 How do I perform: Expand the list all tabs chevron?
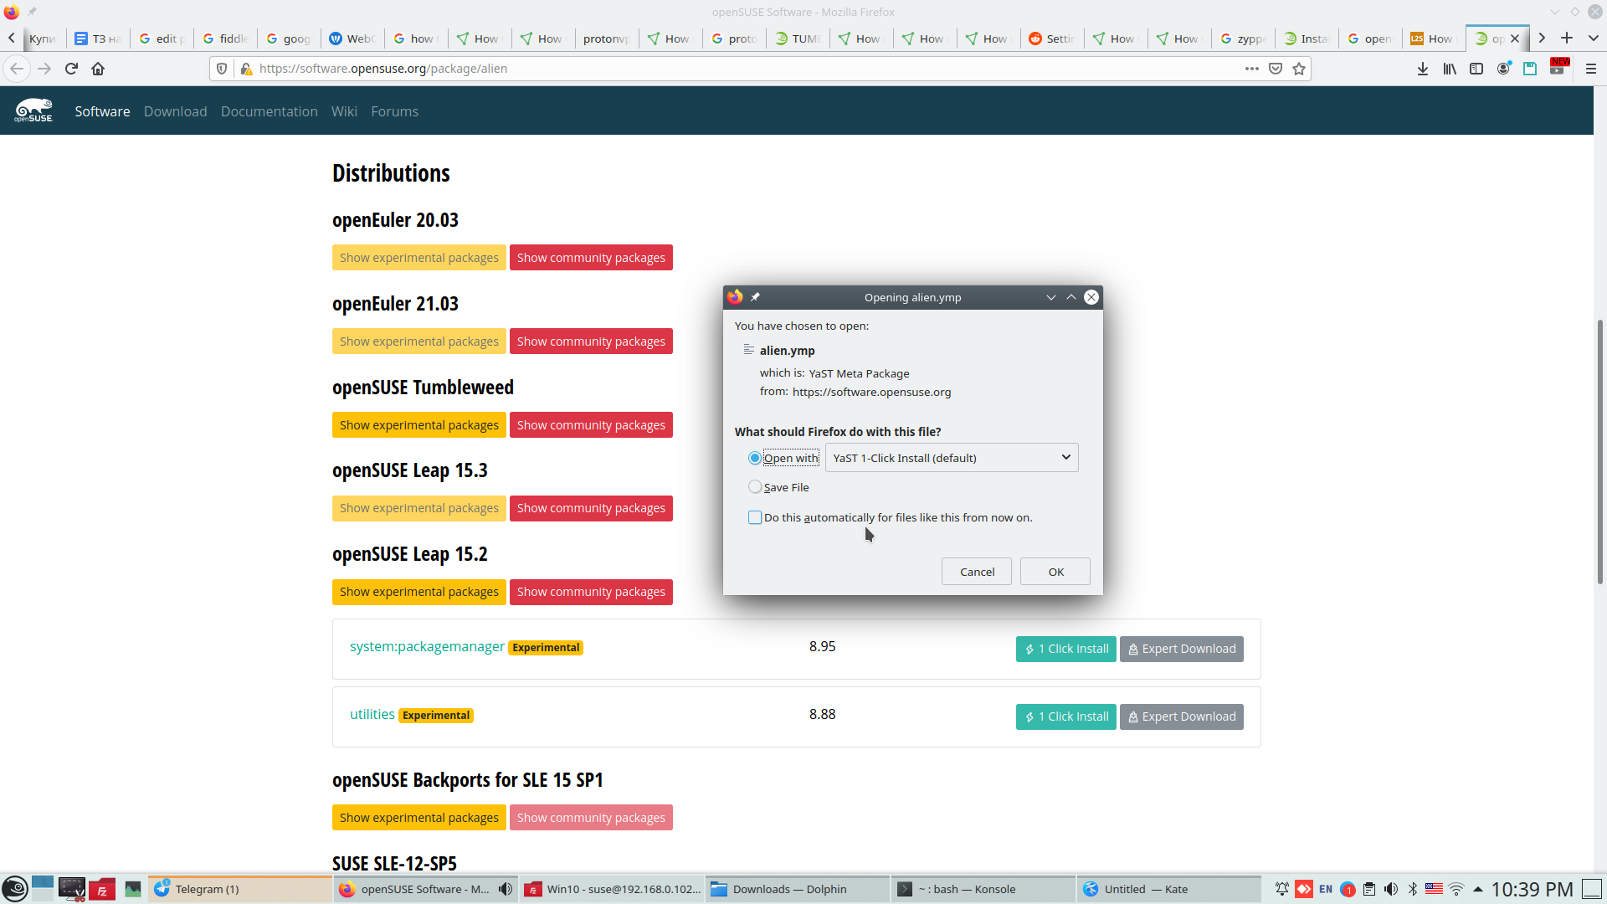(x=1594, y=39)
